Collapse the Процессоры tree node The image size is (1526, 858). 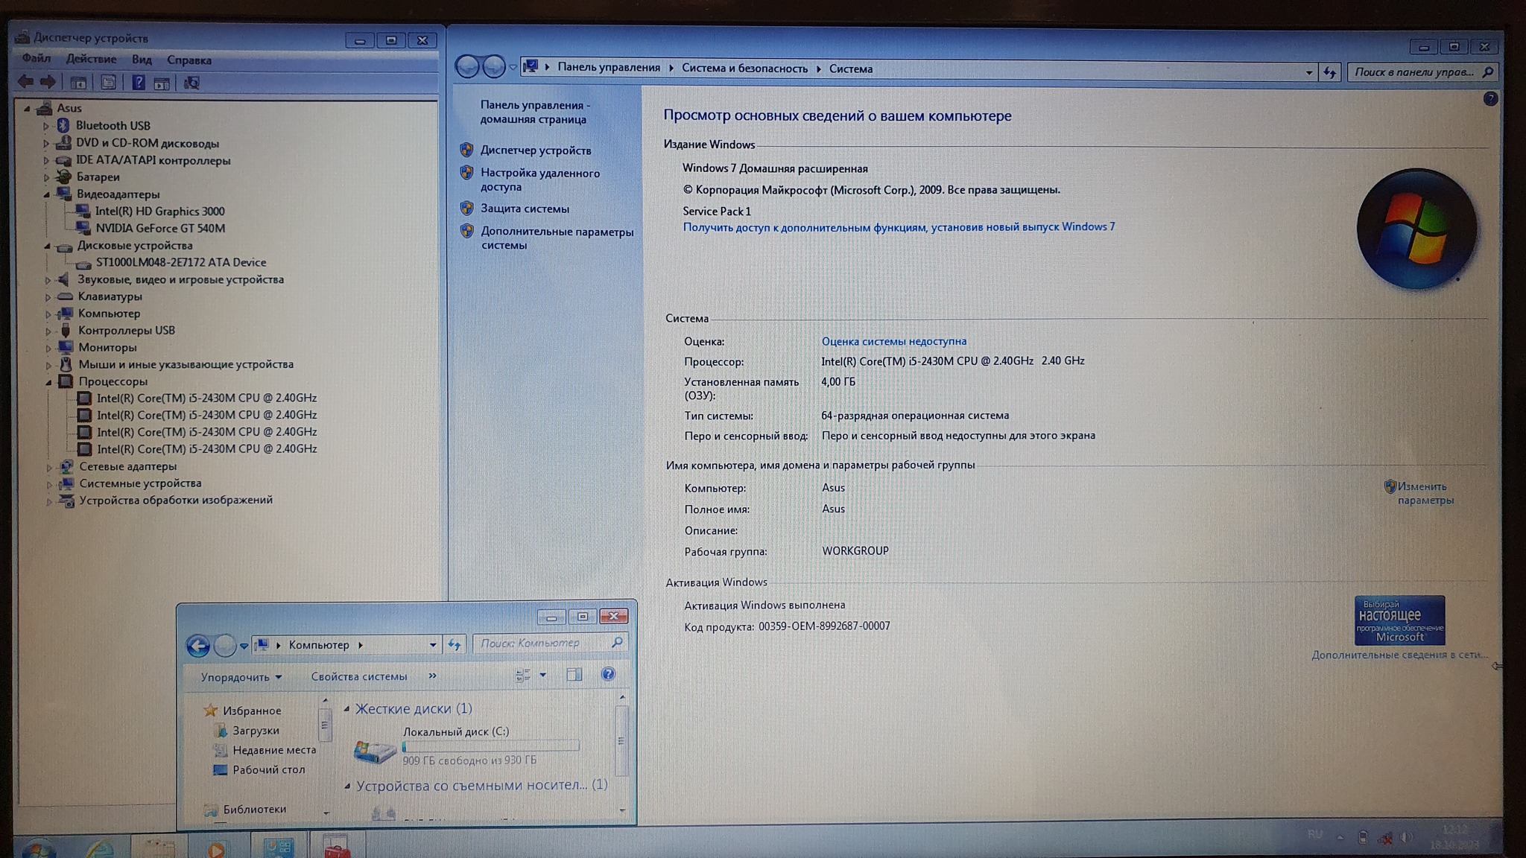(49, 382)
